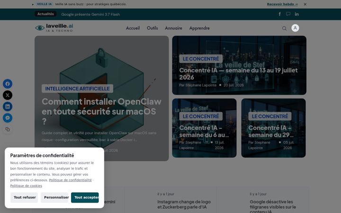Open Politique de cookies link
Image resolution: width=341 pixels, height=213 pixels.
point(26,186)
